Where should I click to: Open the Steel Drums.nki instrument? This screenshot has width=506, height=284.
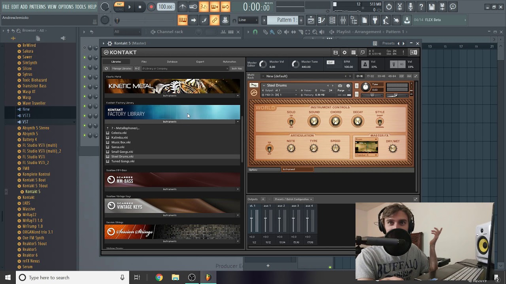click(x=122, y=157)
